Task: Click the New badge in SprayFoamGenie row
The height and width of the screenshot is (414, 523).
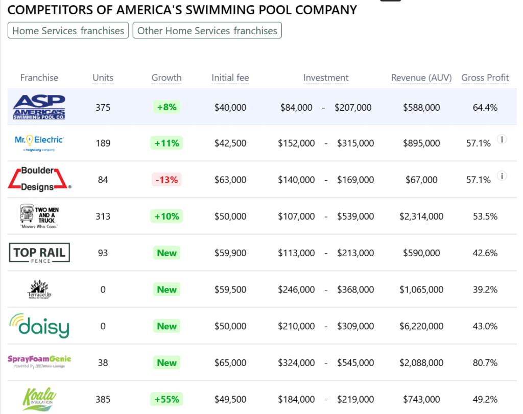Action: coord(167,362)
